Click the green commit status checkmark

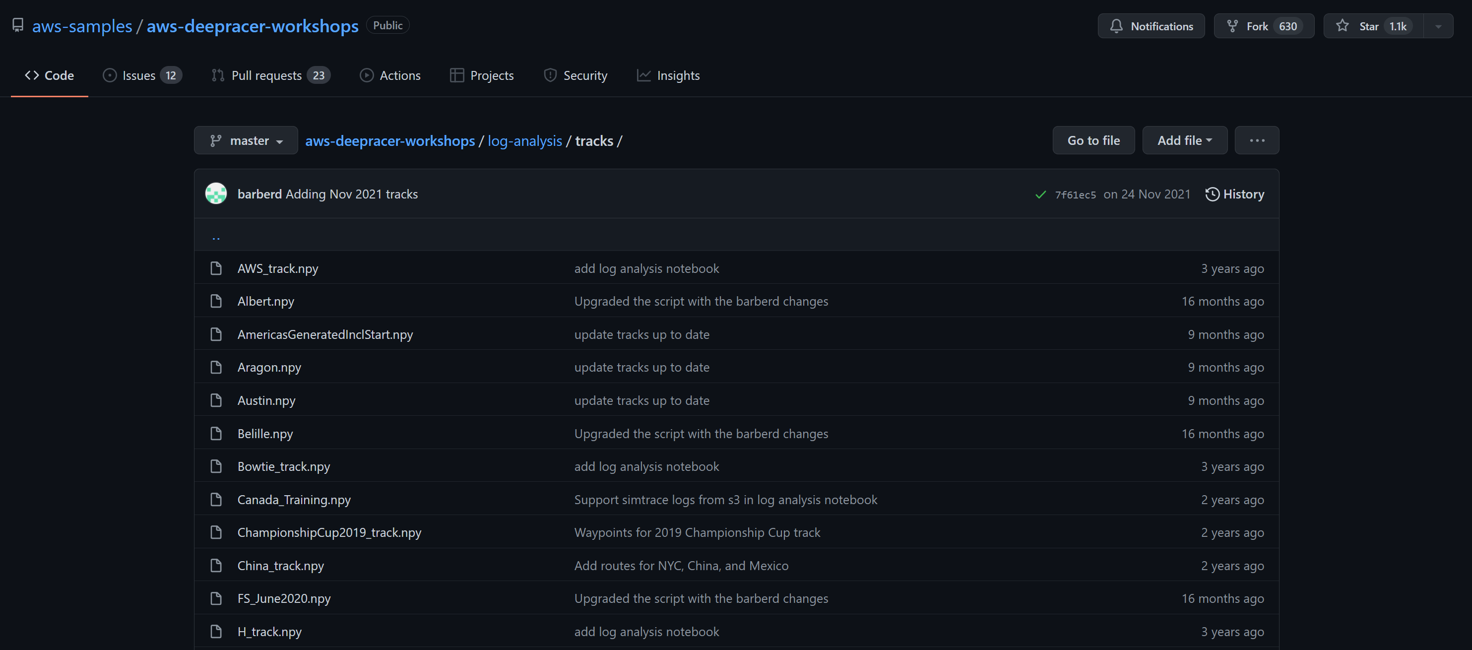1040,195
